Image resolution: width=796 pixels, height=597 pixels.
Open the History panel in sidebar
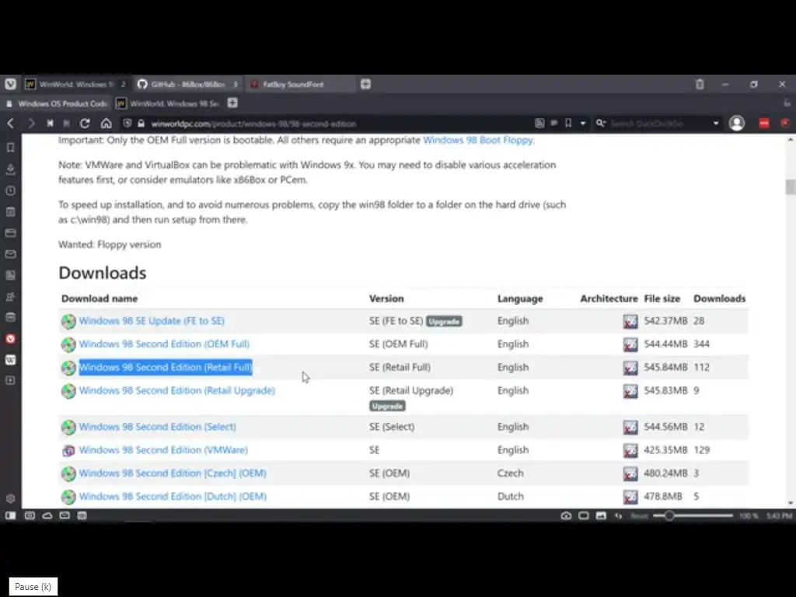(10, 190)
